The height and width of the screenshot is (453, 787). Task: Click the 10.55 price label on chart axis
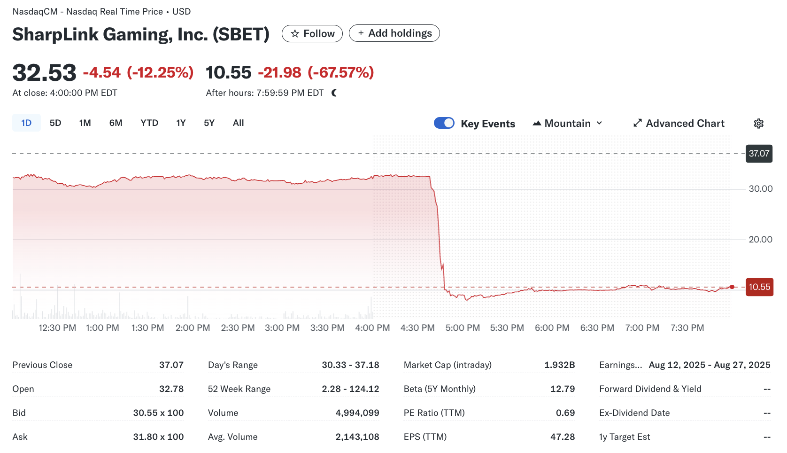[x=759, y=287]
